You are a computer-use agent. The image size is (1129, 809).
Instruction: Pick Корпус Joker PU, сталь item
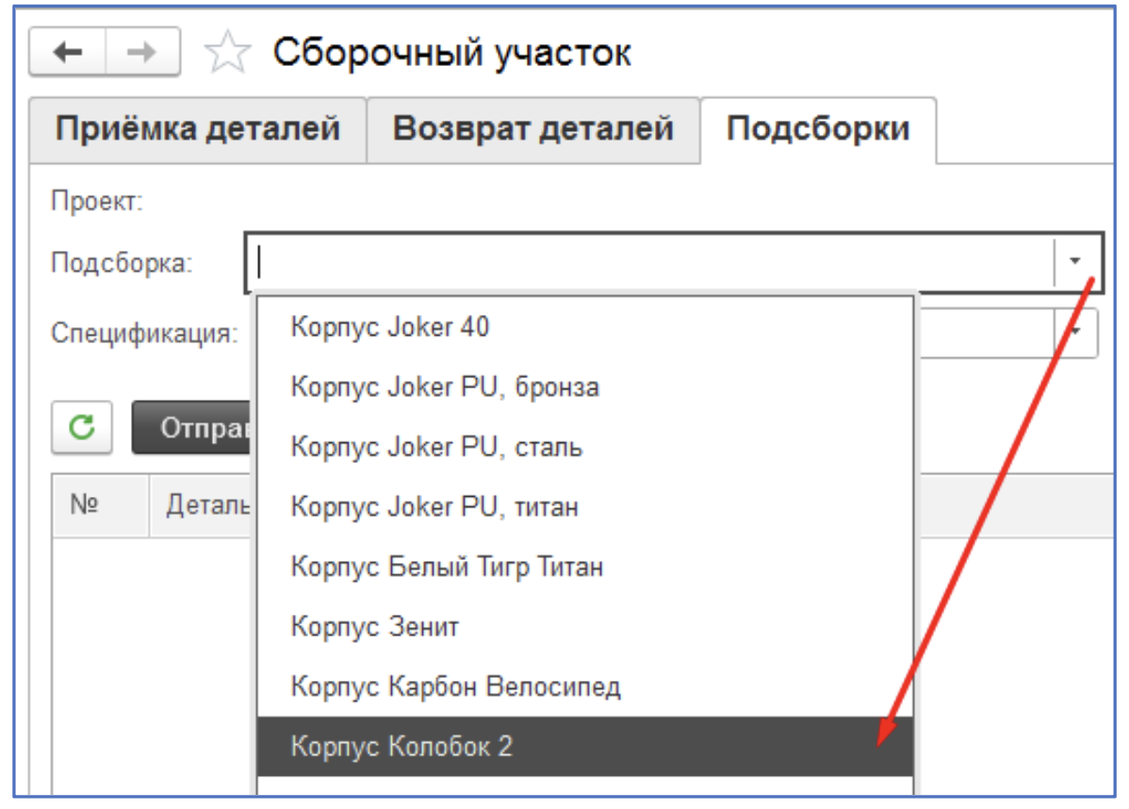[436, 446]
